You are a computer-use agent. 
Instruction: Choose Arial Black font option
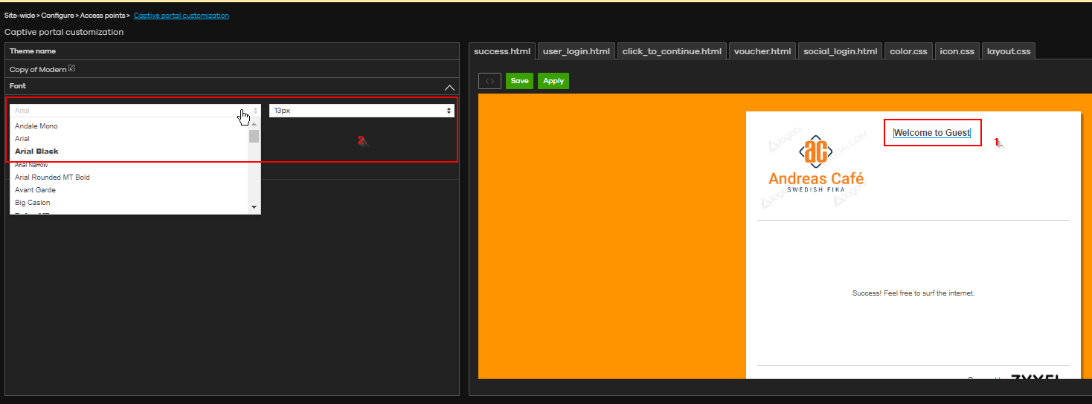coord(36,151)
